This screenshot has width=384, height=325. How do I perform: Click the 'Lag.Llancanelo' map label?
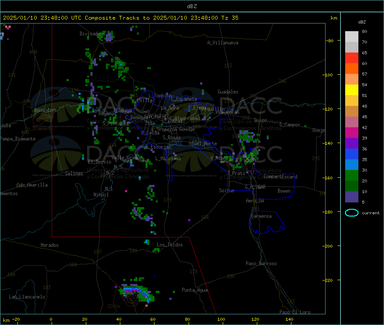(x=27, y=297)
